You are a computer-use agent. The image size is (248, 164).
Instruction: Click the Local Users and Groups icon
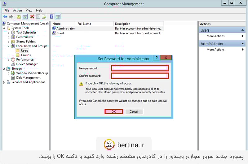point(13,46)
